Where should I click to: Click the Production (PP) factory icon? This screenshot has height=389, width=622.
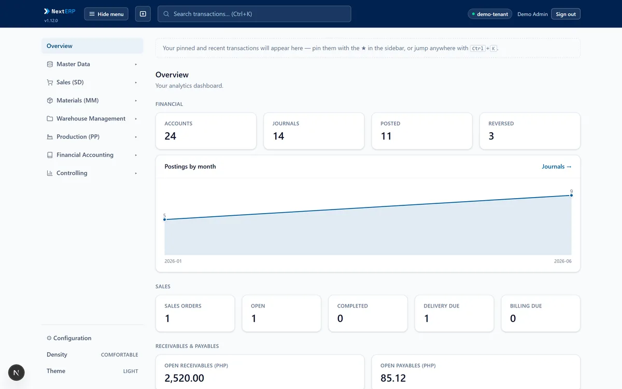[50, 137]
